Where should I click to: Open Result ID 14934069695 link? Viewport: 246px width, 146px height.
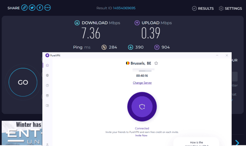(124, 8)
